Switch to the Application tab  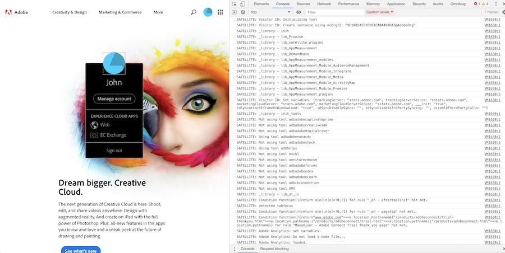(x=396, y=4)
